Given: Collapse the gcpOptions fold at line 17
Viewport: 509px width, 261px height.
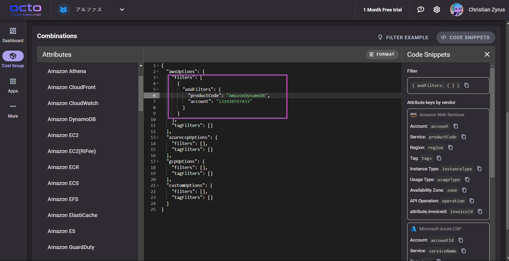Looking at the screenshot, I should [x=158, y=162].
